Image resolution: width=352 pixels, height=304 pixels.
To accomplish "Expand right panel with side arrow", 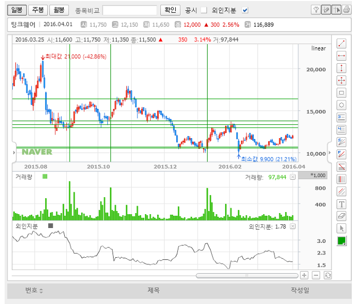I will pyautogui.click(x=330, y=153).
